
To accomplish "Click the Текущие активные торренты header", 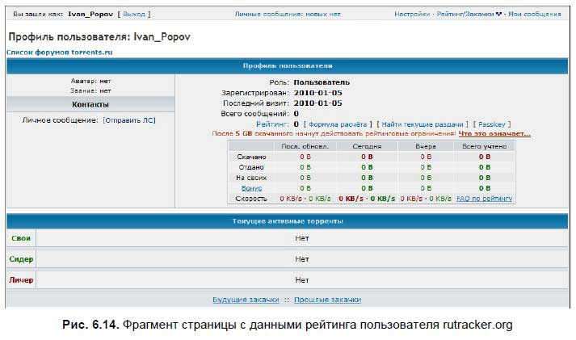I will [288, 220].
